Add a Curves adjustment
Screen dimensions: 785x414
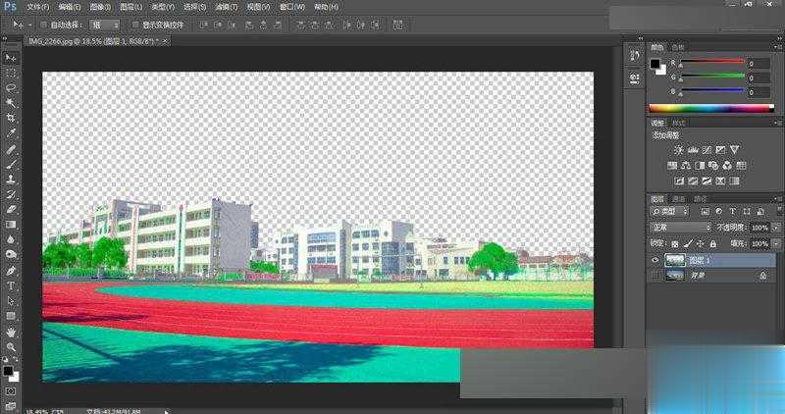[x=706, y=150]
